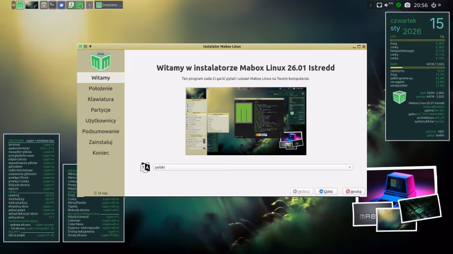Viewport: 453px width, 254px height.
Task: Collapse the left panel with double-arrow
Action: (13, 5)
